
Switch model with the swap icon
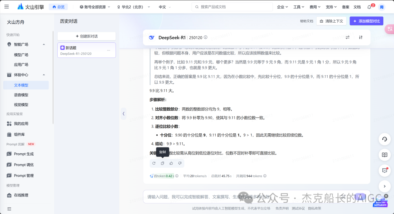pyautogui.click(x=348, y=38)
